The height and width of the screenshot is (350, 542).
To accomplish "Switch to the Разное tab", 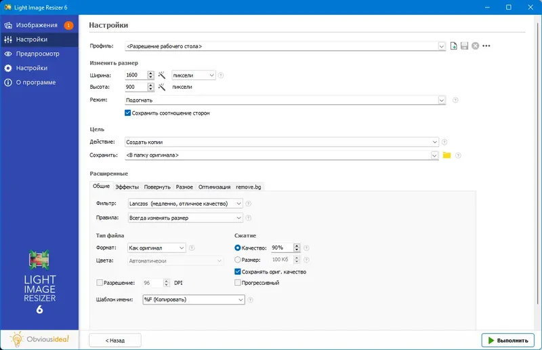I will click(x=184, y=187).
